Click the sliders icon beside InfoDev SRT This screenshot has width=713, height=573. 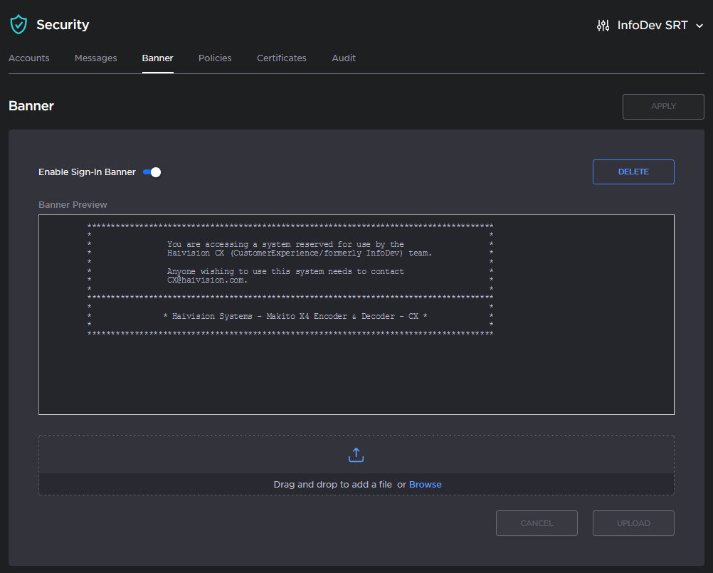tap(603, 26)
